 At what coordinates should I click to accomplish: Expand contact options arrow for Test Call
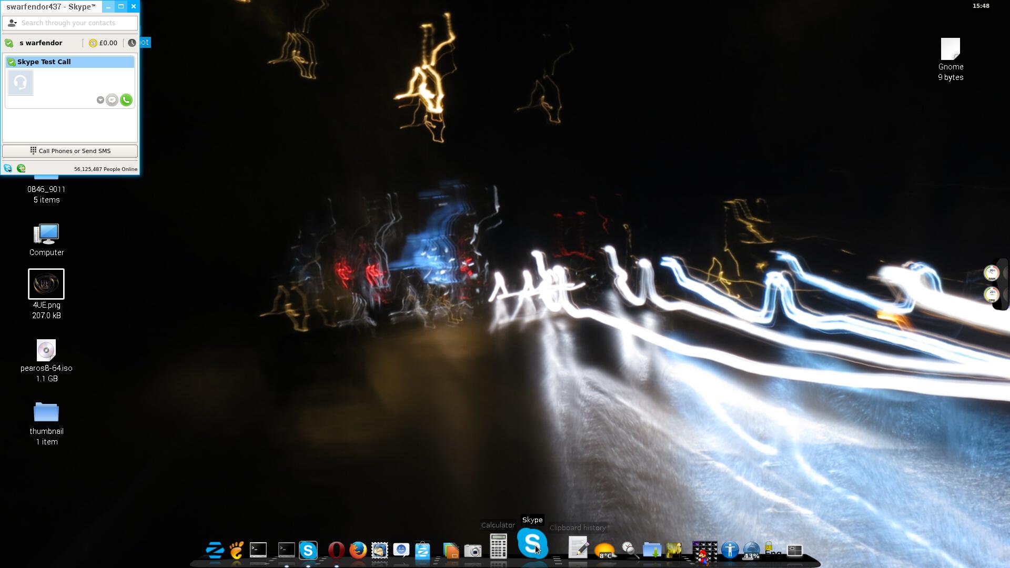(x=100, y=100)
